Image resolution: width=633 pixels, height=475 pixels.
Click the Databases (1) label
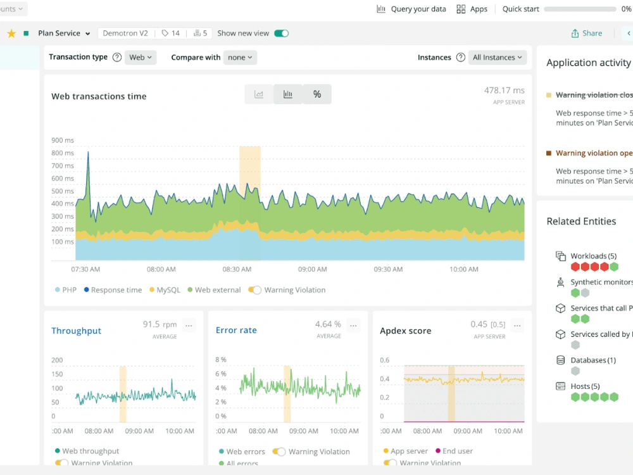tap(593, 360)
